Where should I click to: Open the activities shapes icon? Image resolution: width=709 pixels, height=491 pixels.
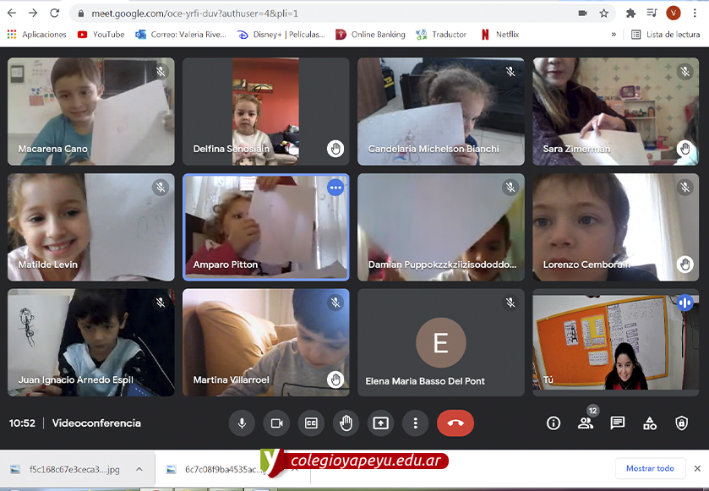(x=650, y=423)
